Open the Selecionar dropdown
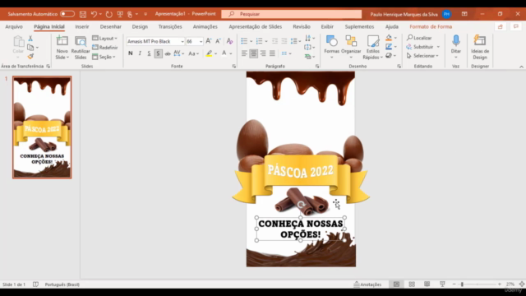 [x=422, y=56]
